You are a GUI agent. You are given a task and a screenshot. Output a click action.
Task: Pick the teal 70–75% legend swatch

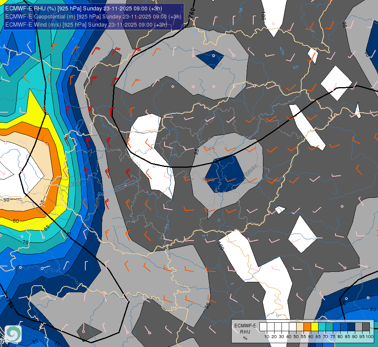(329, 327)
